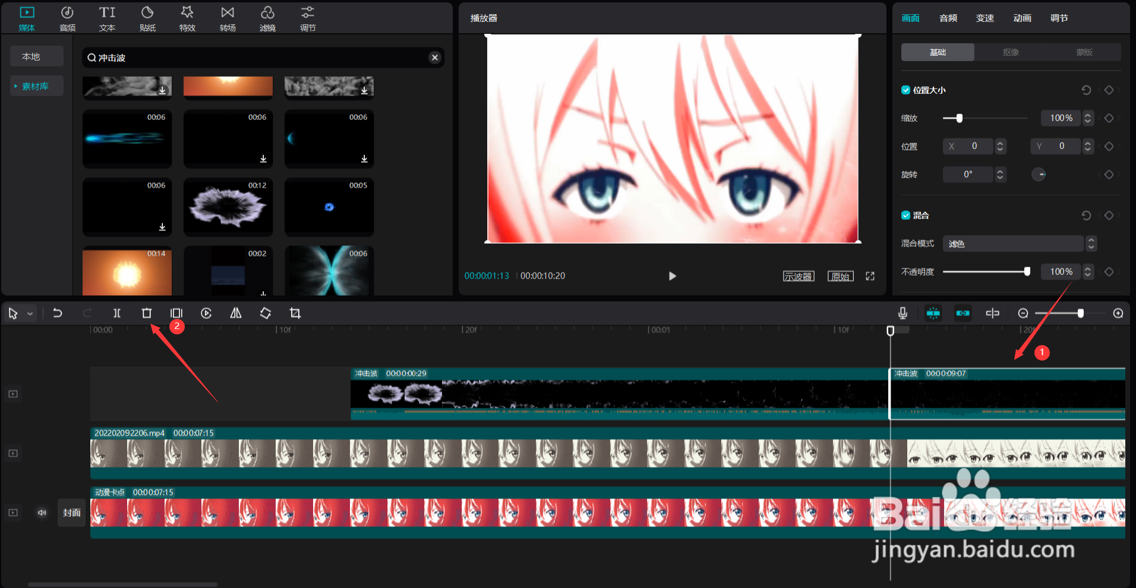This screenshot has width=1136, height=588.
Task: Click the 缩放 100% value stepper
Action: [1087, 118]
